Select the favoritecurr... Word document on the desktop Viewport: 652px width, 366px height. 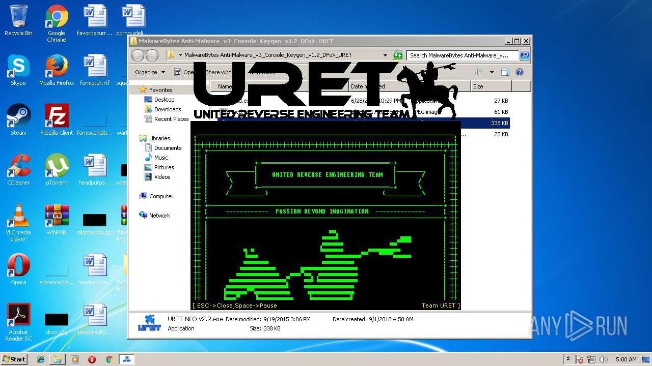click(x=95, y=20)
